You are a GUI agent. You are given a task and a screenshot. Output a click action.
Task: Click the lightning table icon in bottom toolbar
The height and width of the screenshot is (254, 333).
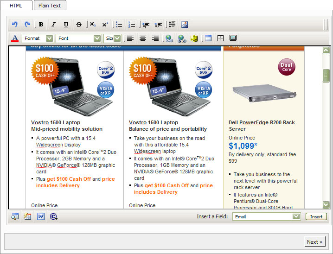click(x=28, y=216)
